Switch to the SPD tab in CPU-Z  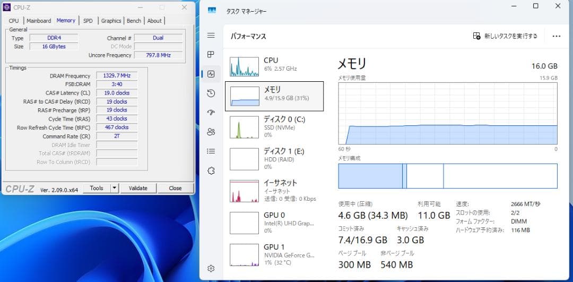pos(88,21)
